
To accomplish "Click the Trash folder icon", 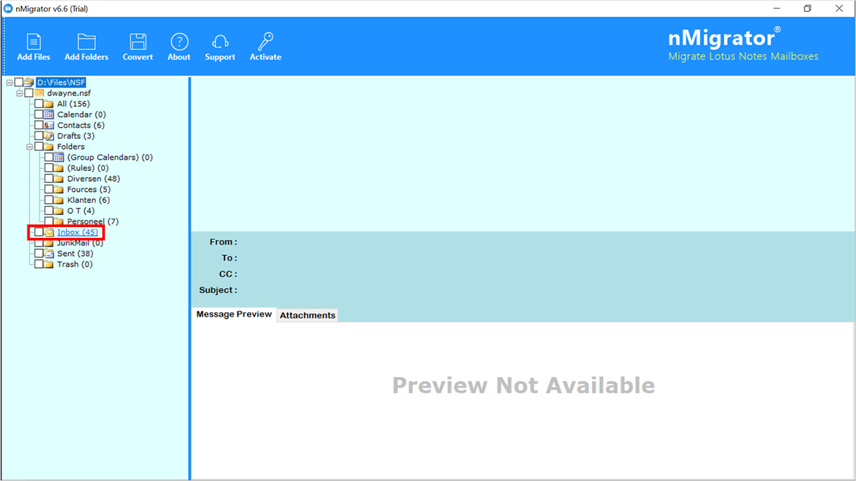I will coord(49,264).
